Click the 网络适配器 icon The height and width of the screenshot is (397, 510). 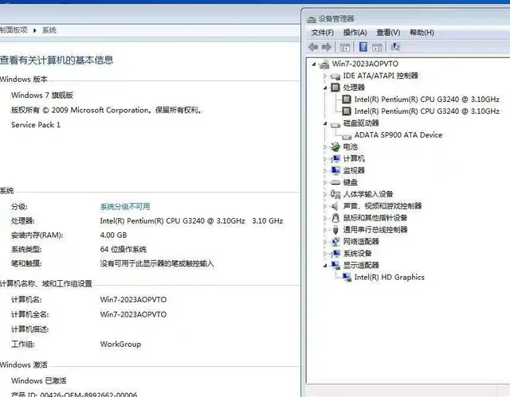pyautogui.click(x=335, y=242)
